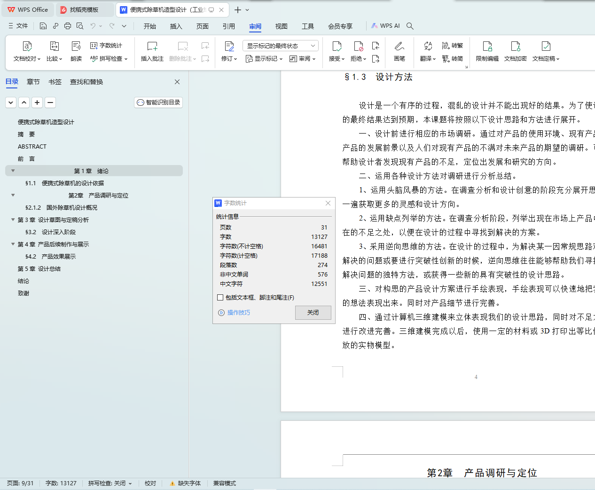The image size is (595, 490).
Task: Click the print icon in quick toolbar
Action: (68, 26)
